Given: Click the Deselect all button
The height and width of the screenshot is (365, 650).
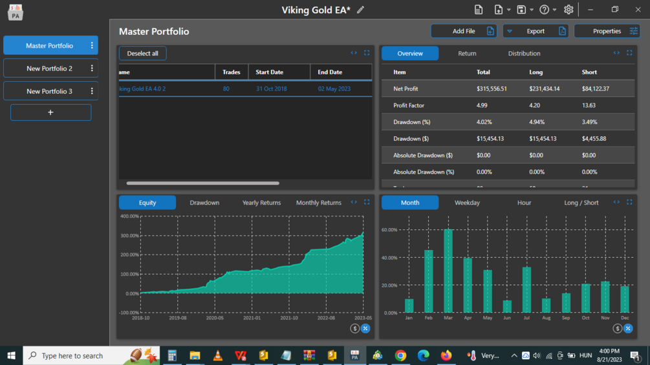Looking at the screenshot, I should click(x=142, y=54).
